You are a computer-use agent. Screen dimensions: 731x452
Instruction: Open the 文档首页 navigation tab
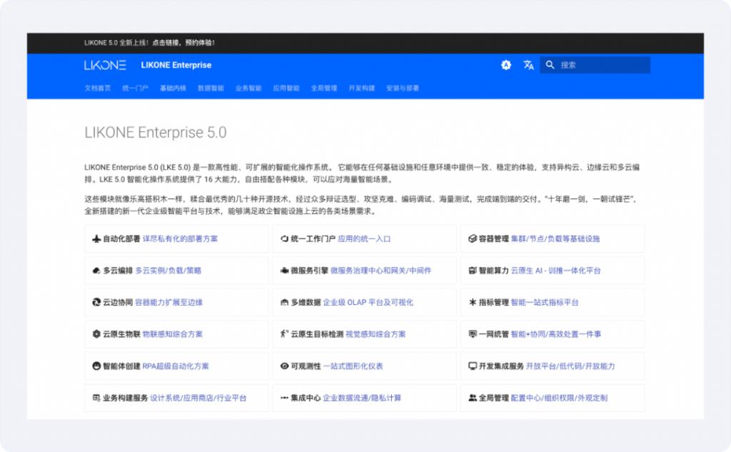coord(97,88)
